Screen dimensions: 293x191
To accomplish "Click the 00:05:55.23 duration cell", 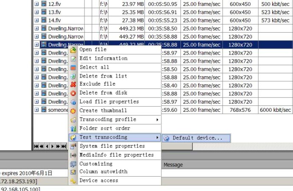I will point(163,20).
